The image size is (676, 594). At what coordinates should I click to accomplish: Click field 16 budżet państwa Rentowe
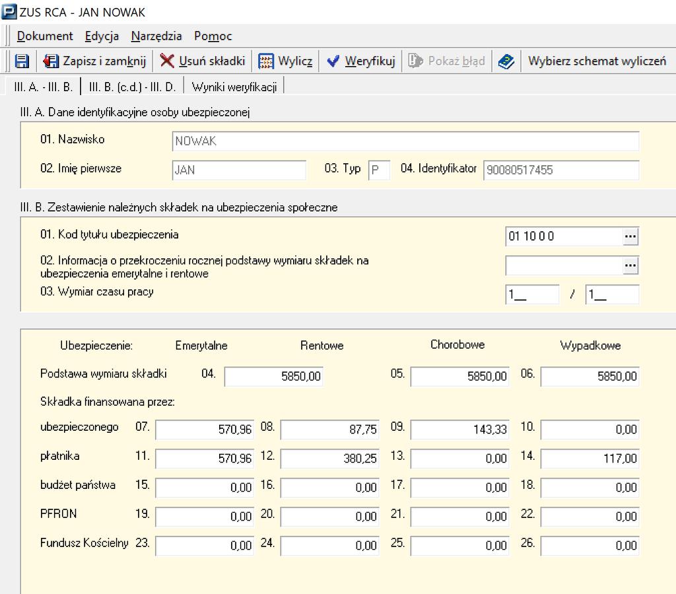329,488
